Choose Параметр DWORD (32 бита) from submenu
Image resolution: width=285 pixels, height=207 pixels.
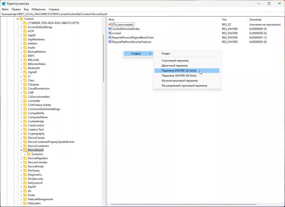coord(179,71)
